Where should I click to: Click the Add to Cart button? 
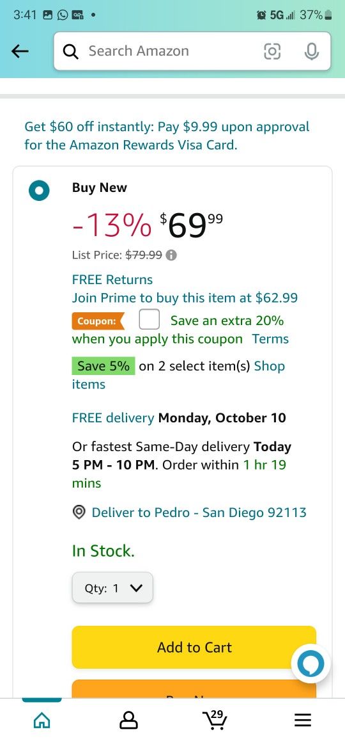tap(194, 647)
